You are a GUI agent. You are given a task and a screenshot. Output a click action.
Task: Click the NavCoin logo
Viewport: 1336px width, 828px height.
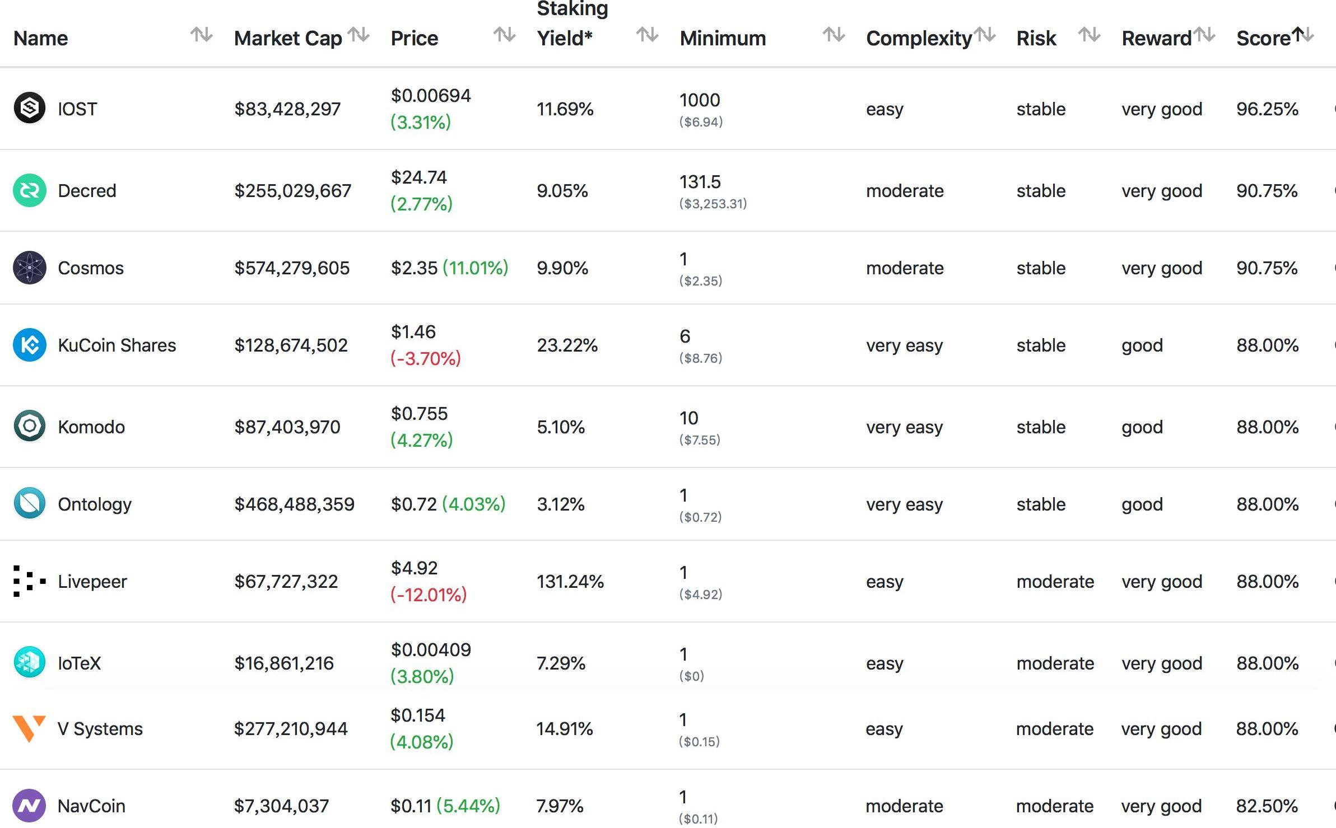click(x=29, y=806)
